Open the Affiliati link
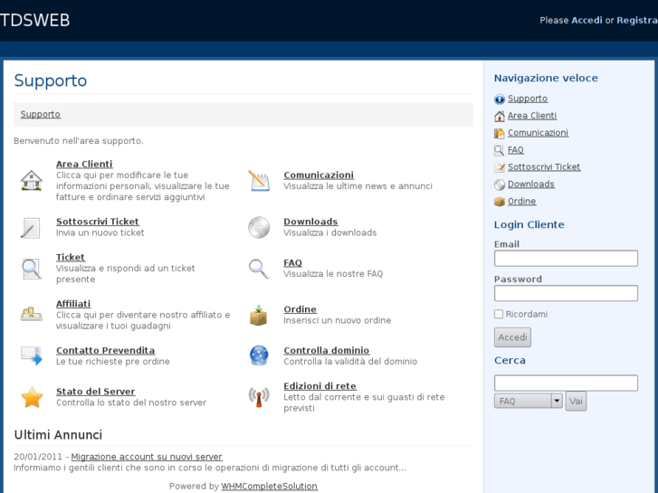This screenshot has width=658, height=493. coord(73,304)
